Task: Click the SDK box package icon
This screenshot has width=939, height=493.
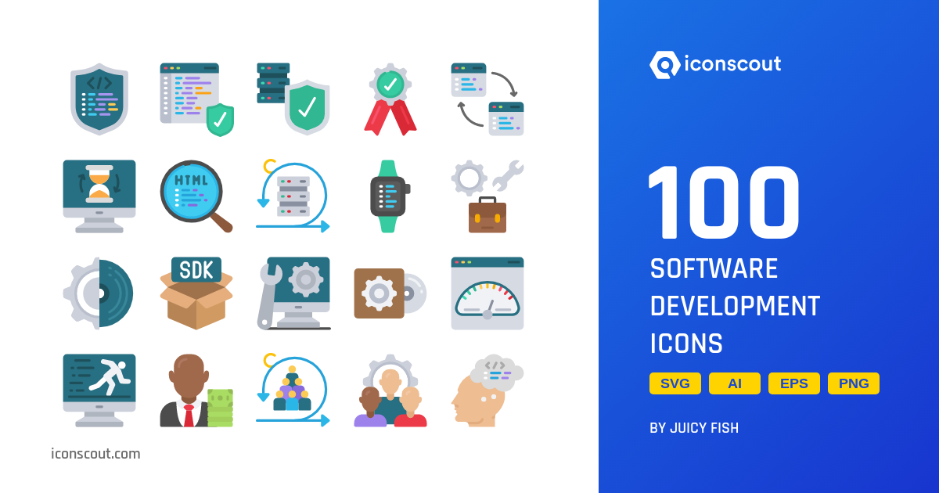Action: (x=196, y=293)
